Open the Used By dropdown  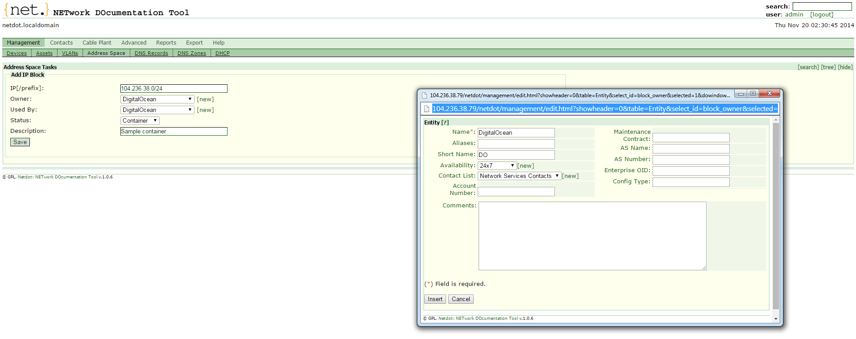tap(157, 110)
